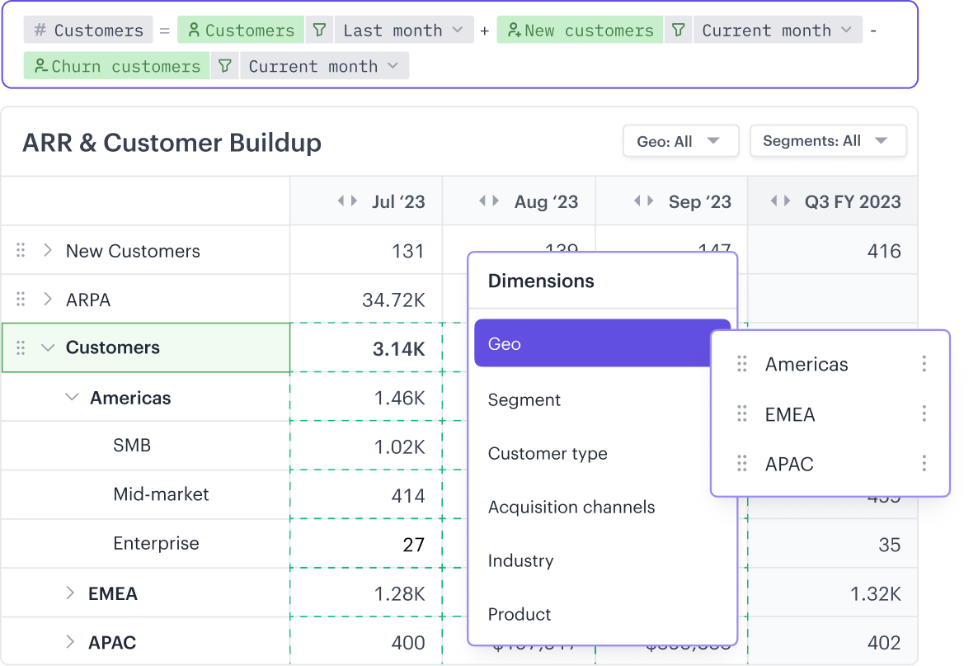
Task: Open the Segments: All filter dropdown
Action: click(x=826, y=141)
